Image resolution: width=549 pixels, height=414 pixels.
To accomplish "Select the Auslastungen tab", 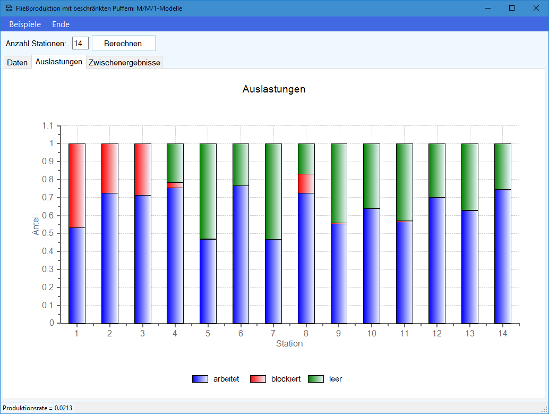I will click(x=59, y=62).
